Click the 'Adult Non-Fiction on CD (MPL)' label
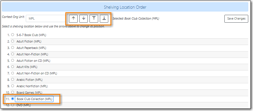Viewport: 253px width, 111px height. 37,73
